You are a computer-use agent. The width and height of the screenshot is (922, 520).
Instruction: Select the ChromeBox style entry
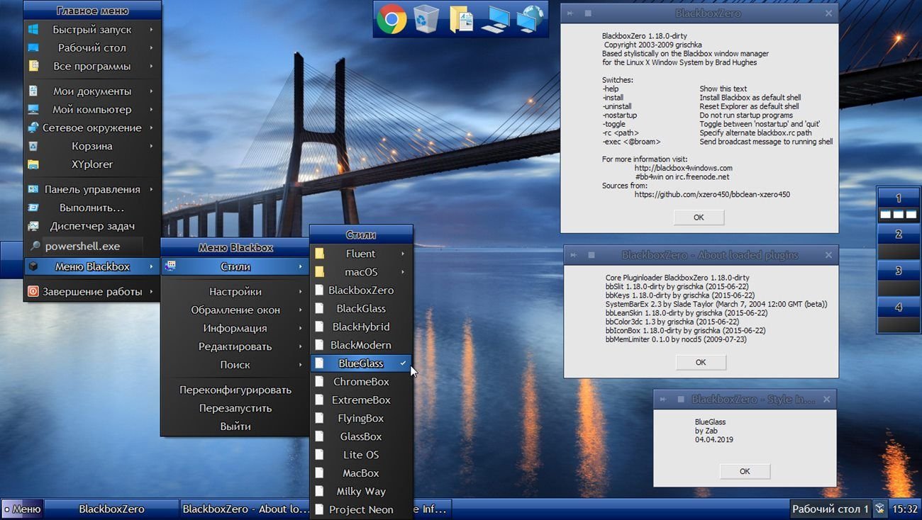pos(361,382)
